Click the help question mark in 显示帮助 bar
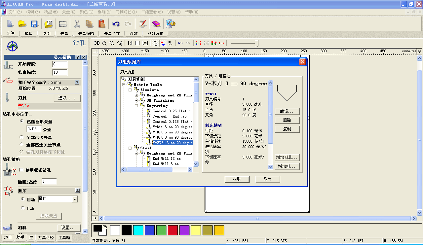423x245 pixels. tap(78, 57)
